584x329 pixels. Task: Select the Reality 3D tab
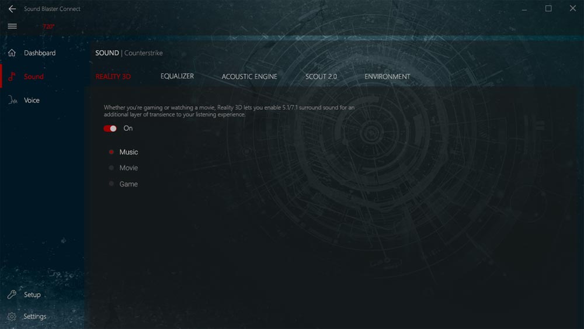click(113, 77)
